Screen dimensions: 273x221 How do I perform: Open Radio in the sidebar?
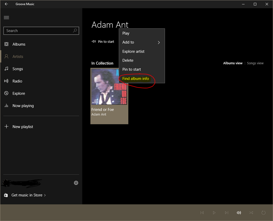[41, 81]
